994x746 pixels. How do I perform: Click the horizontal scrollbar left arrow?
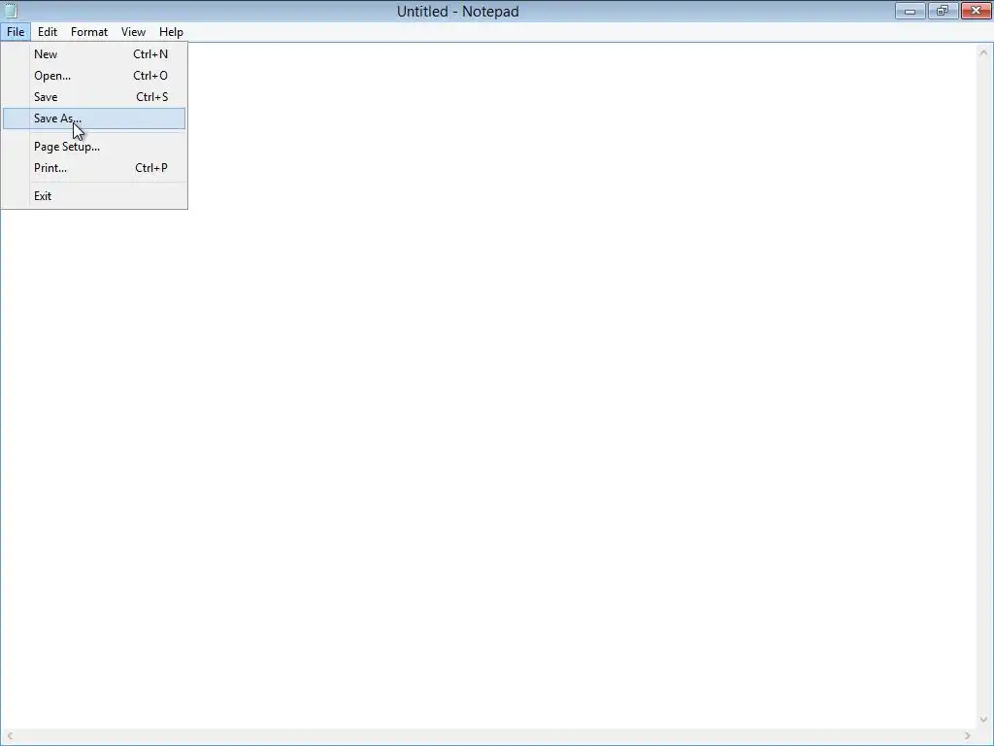pos(10,736)
